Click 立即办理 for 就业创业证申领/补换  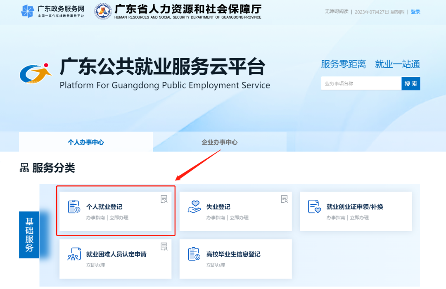pos(360,218)
